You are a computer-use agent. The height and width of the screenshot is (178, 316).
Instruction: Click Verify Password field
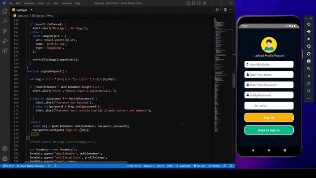[269, 95]
